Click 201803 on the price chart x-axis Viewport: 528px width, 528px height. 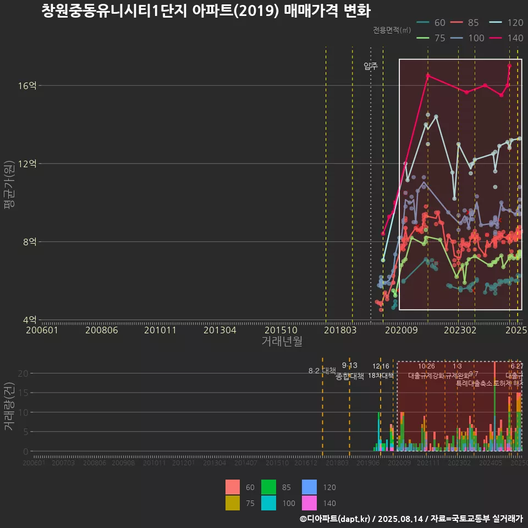[x=340, y=330]
